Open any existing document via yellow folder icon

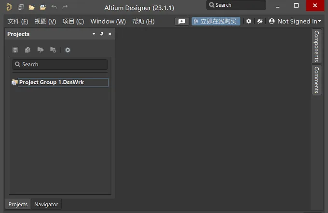coord(31,8)
